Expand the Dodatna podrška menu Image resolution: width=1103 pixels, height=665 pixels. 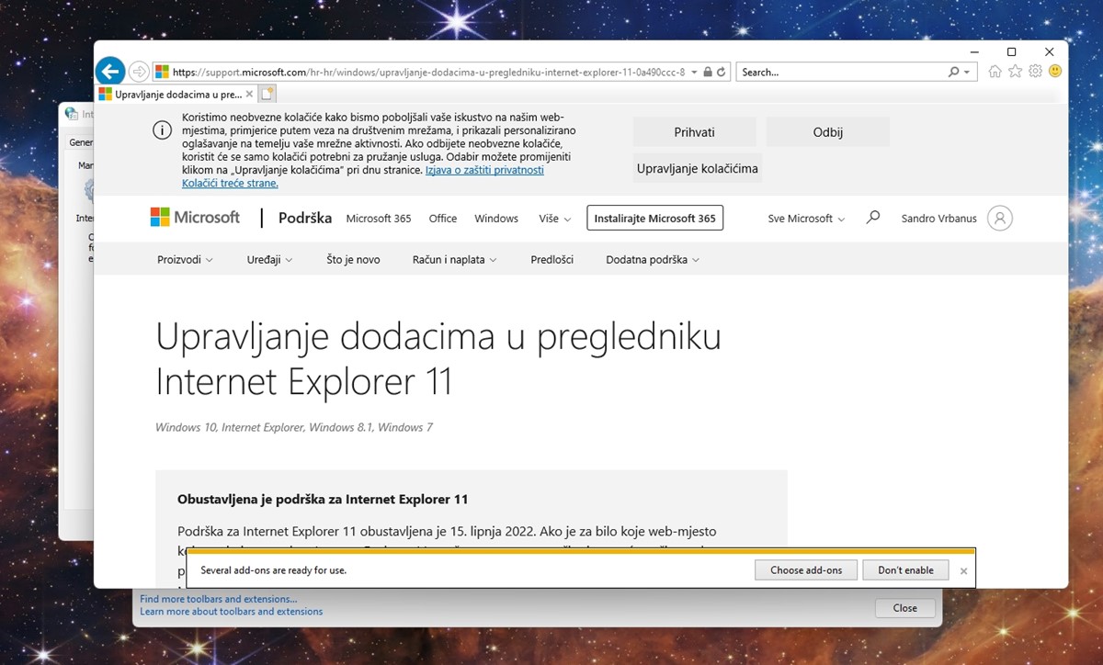(x=653, y=260)
